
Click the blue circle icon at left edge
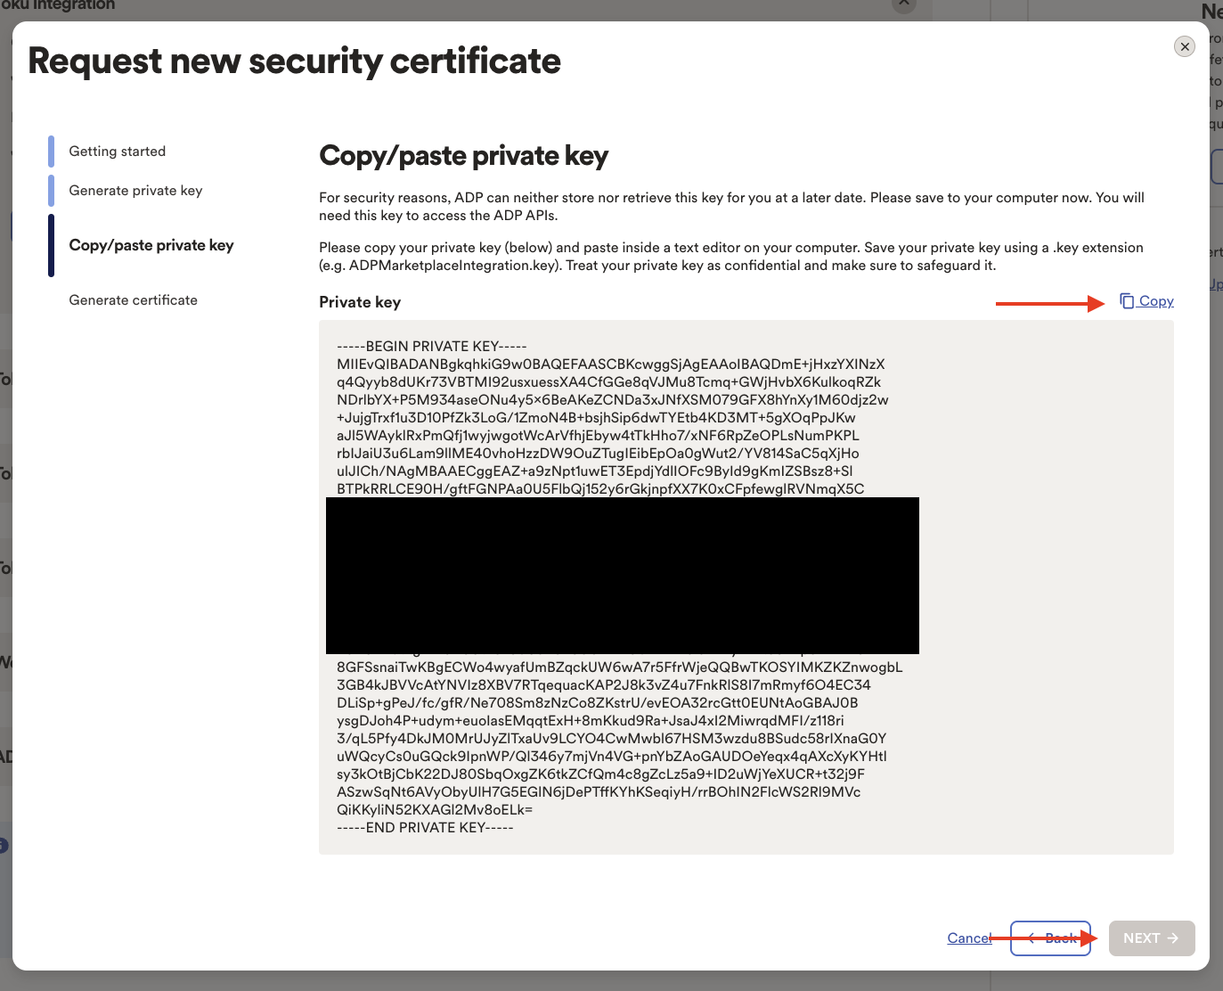(3, 845)
